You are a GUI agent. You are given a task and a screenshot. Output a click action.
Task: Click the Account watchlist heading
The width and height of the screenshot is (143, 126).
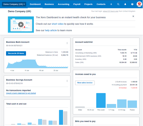pyautogui.click(x=84, y=42)
